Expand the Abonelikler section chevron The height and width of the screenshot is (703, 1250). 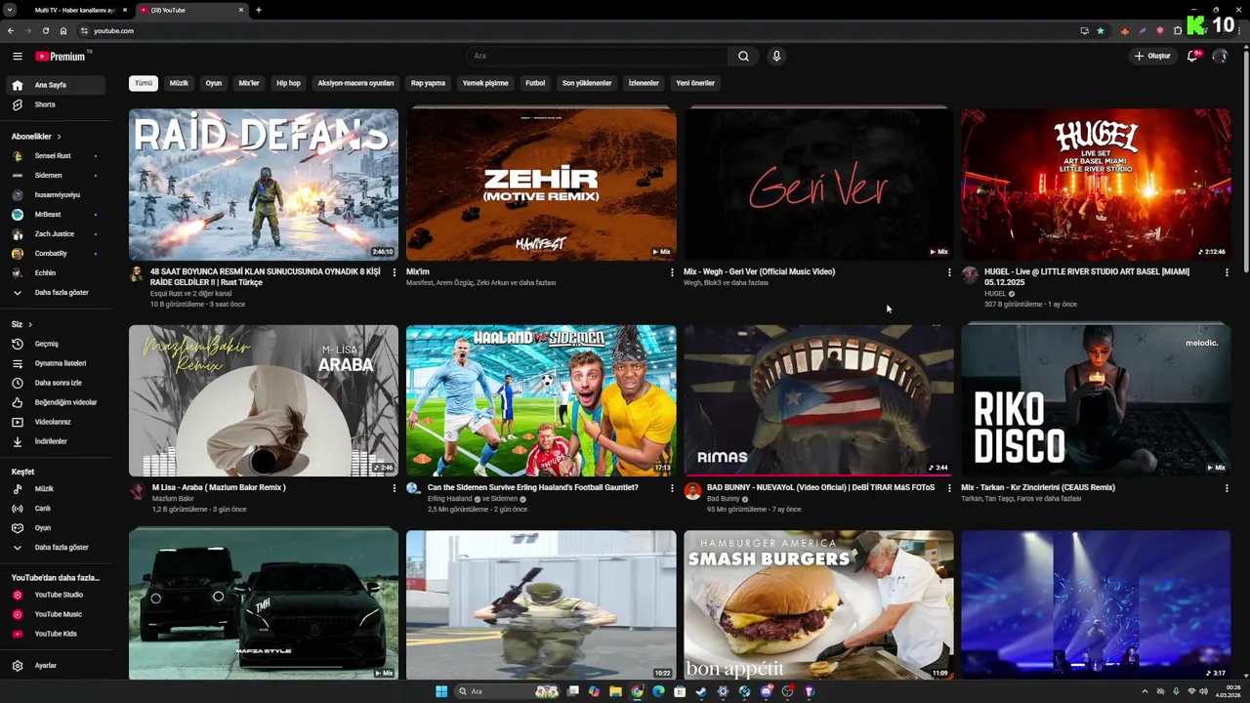59,137
